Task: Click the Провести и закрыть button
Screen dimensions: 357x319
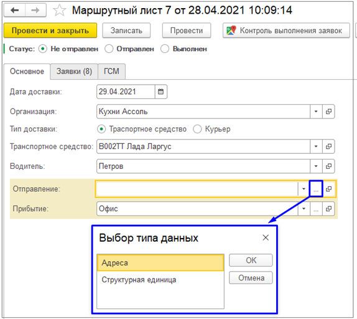Action: pyautogui.click(x=50, y=31)
